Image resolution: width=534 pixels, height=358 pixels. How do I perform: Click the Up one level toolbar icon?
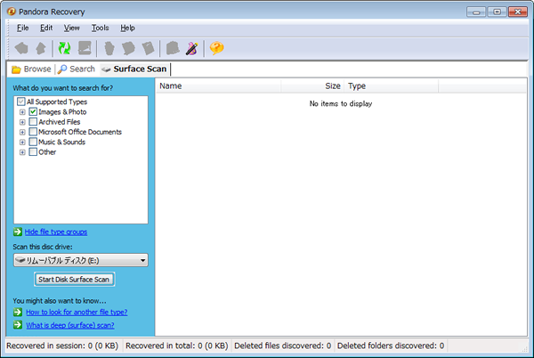[x=41, y=48]
